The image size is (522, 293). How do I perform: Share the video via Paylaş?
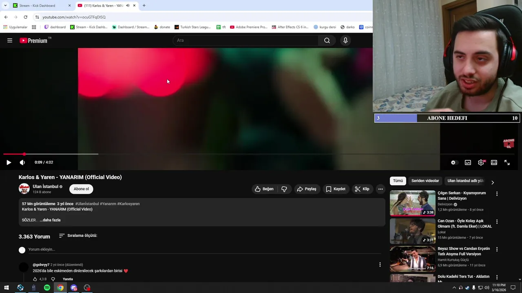pos(307,189)
